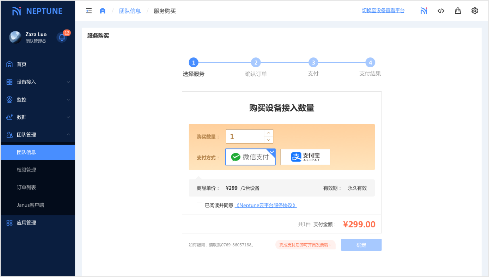Click Zaza Luo's profile avatar
Viewport: 489px width, 277px height.
tap(15, 37)
